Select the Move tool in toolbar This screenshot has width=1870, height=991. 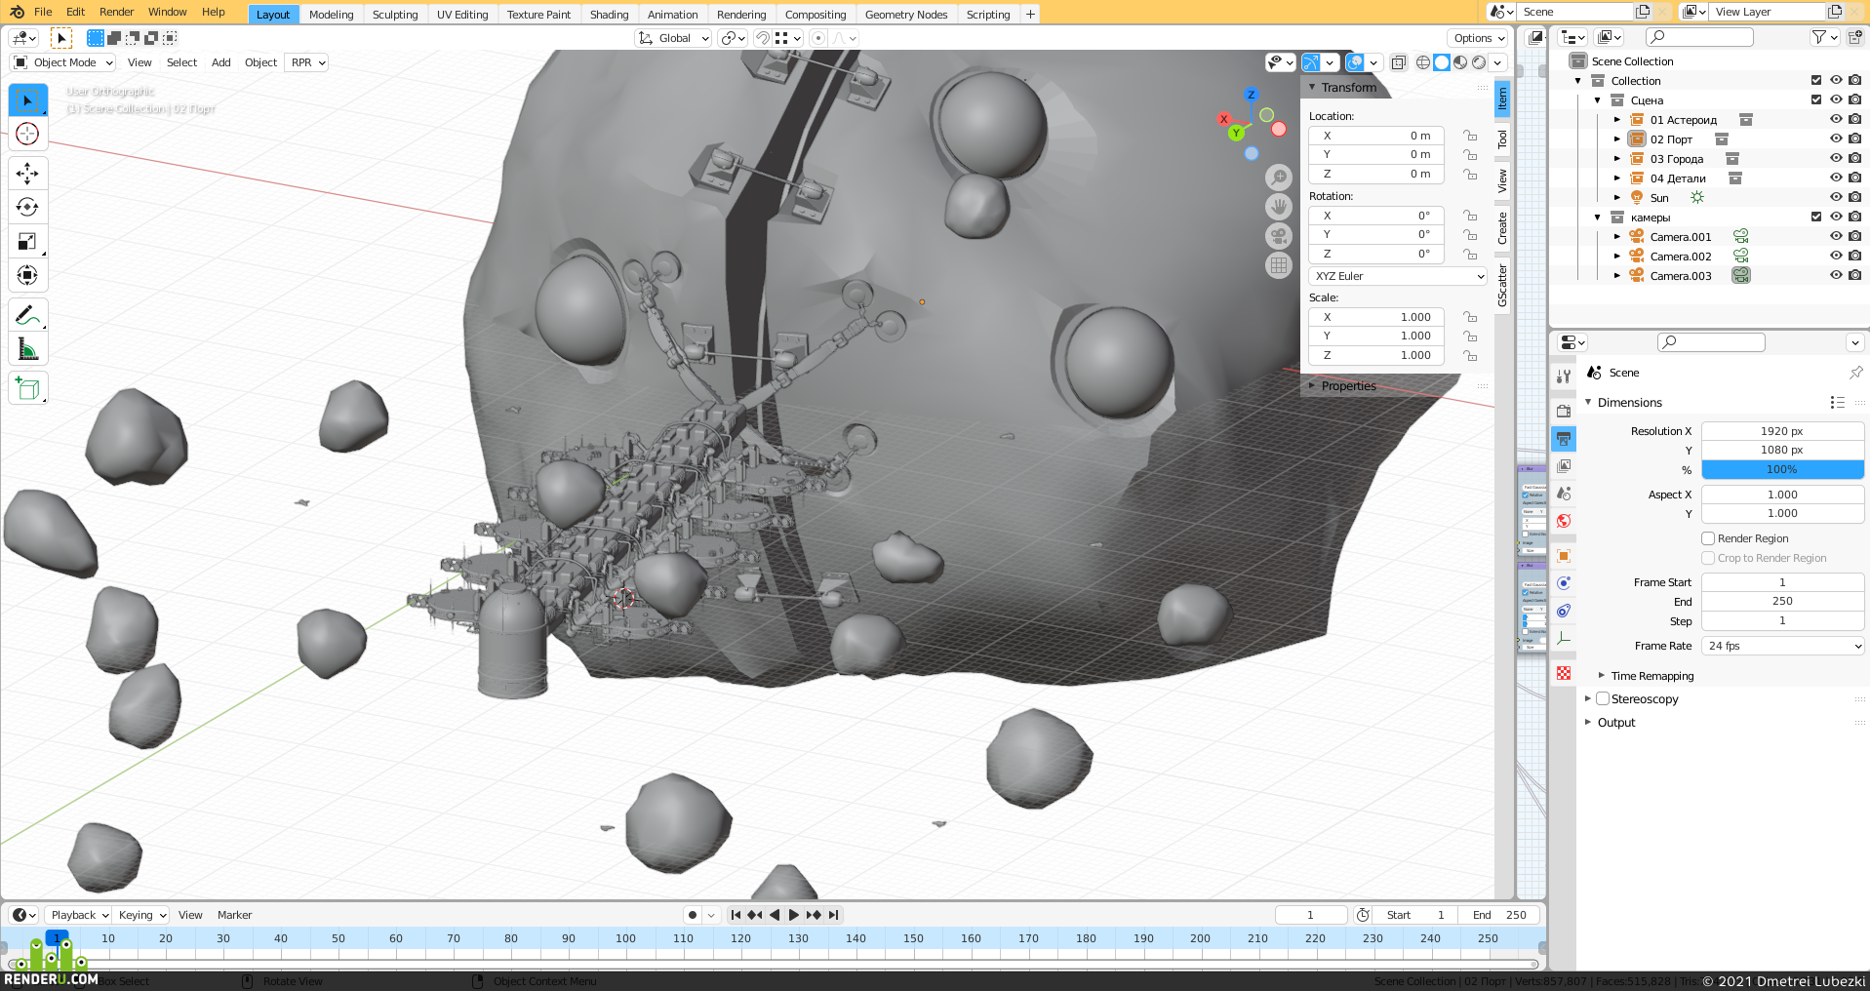pyautogui.click(x=27, y=174)
